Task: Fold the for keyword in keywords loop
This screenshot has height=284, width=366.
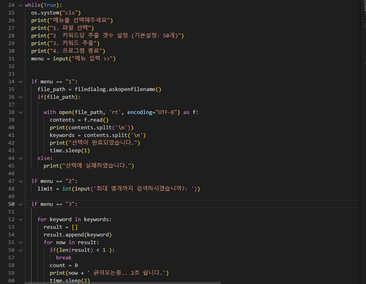Action: tap(21, 220)
